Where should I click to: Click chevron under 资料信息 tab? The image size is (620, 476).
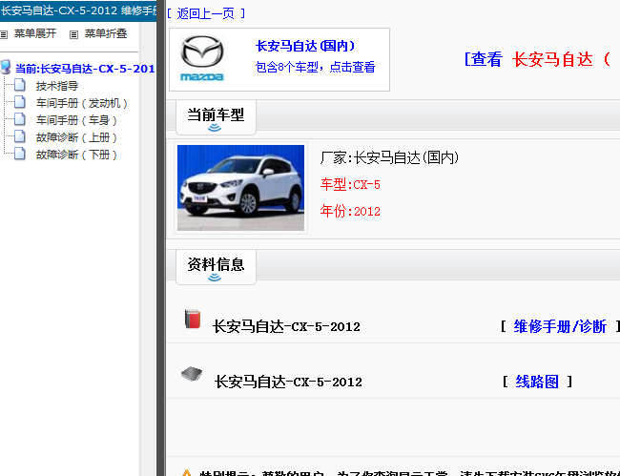(215, 278)
